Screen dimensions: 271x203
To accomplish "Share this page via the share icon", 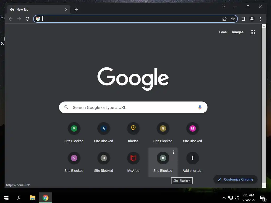I will (x=224, y=19).
